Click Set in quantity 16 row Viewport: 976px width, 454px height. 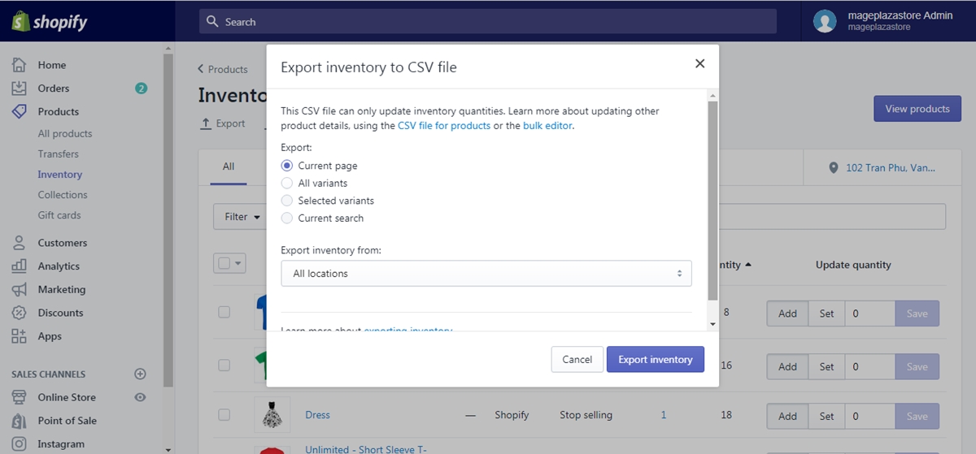click(826, 366)
